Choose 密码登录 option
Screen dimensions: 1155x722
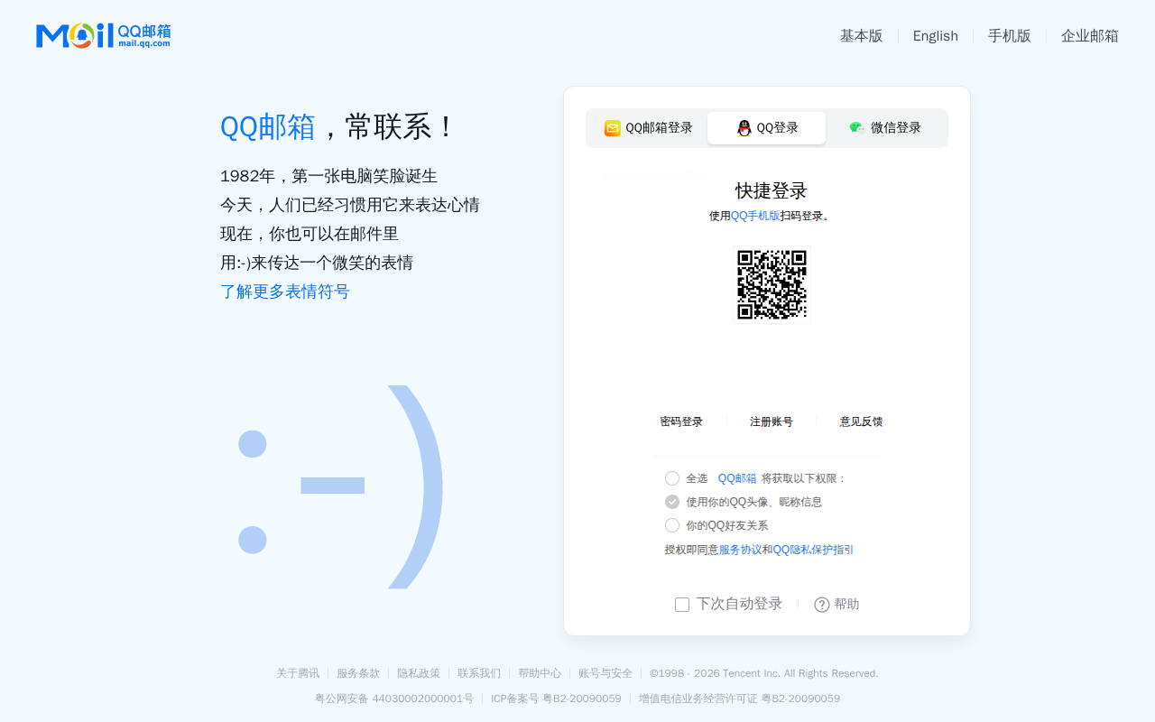pyautogui.click(x=681, y=421)
